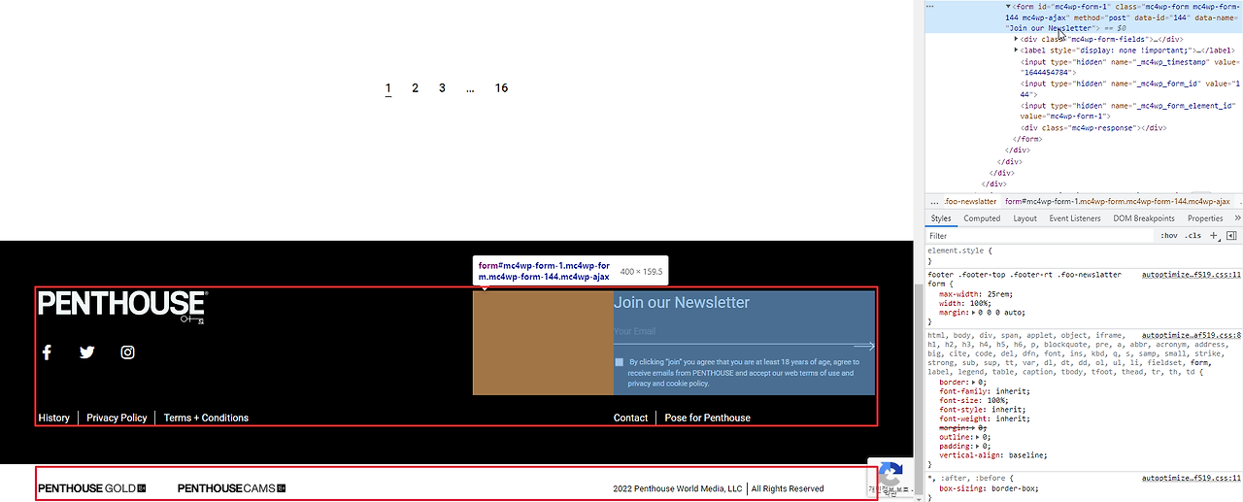Open the Layout tab
The image size is (1243, 502).
(x=1025, y=218)
